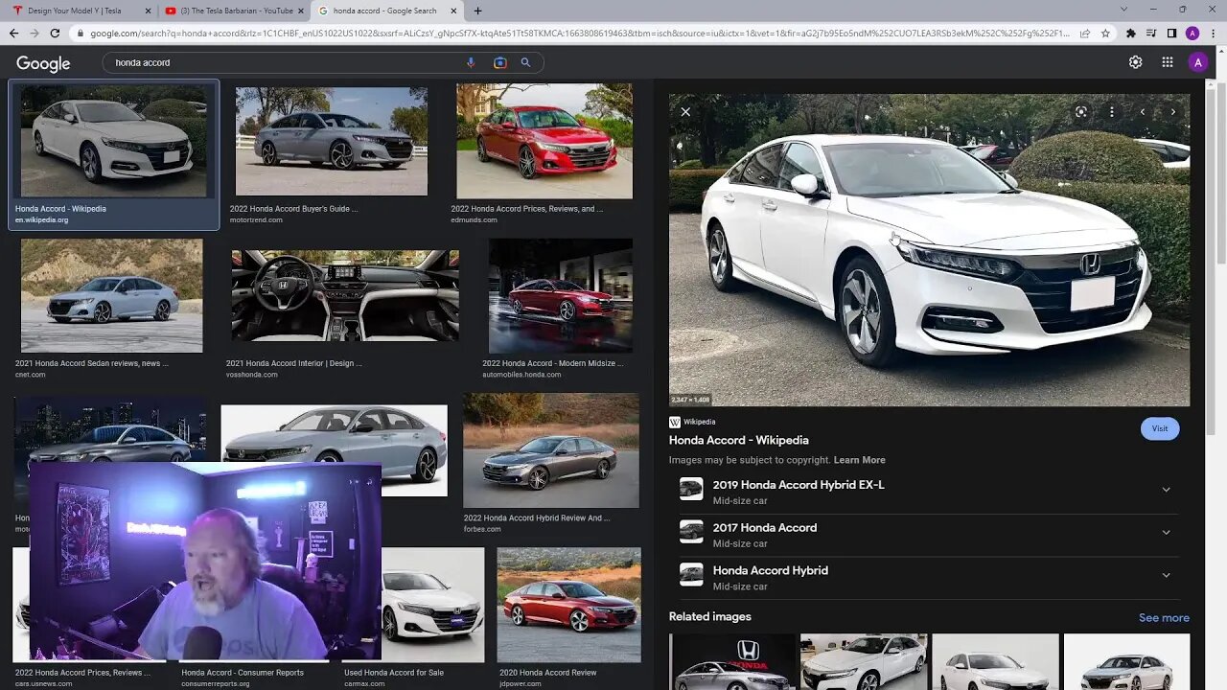This screenshot has height=690, width=1227.
Task: Open a new Chrome tab
Action: [477, 11]
